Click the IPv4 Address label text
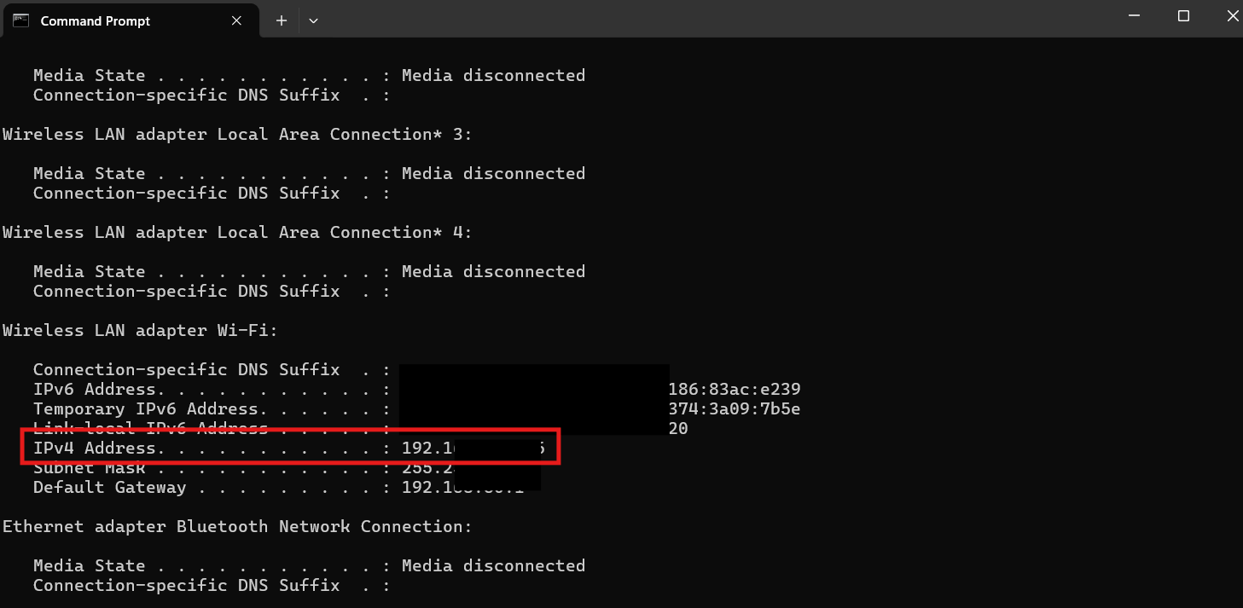 (x=95, y=449)
